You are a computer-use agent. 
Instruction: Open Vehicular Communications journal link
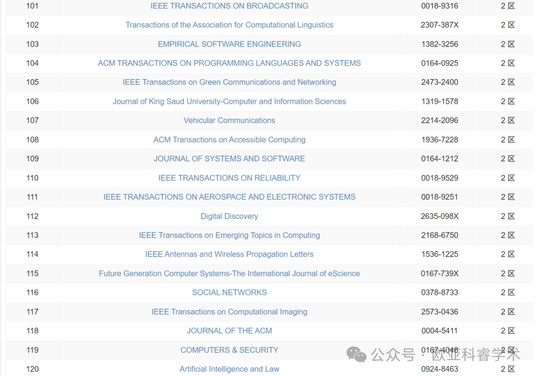click(229, 120)
